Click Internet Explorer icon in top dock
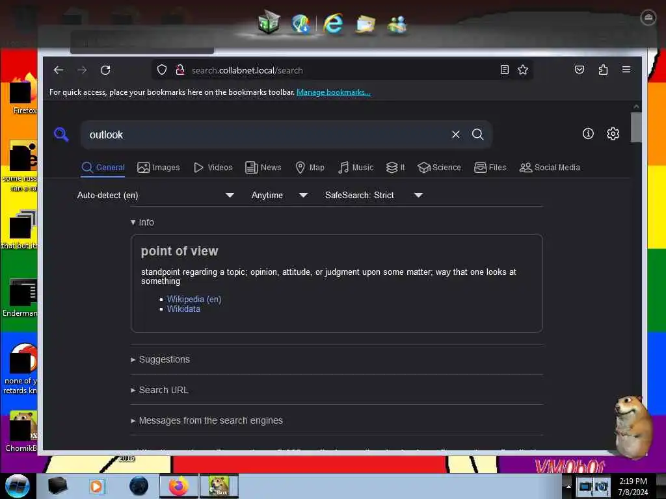 click(333, 23)
